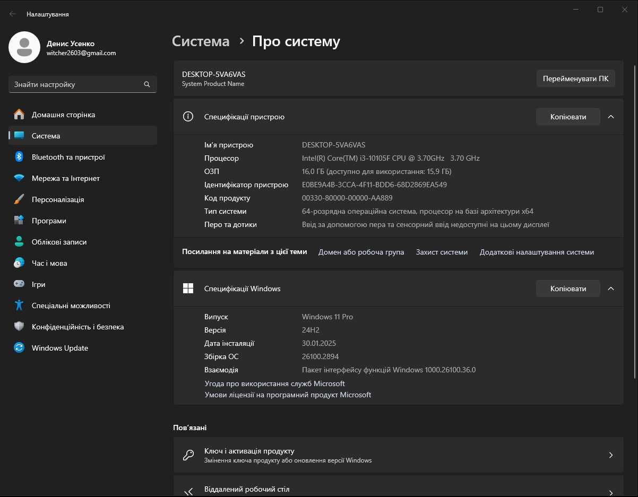Image resolution: width=638 pixels, height=497 pixels.
Task: Click the Windows Update sync icon
Action: 19,348
